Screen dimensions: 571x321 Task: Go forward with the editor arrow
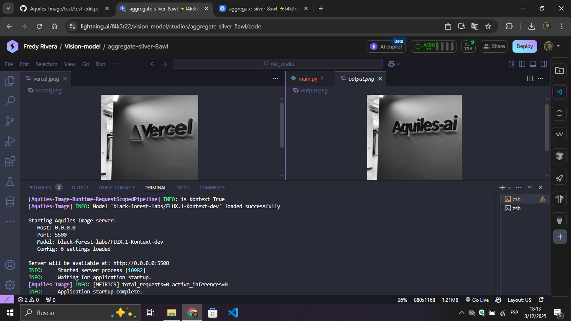pos(164,64)
